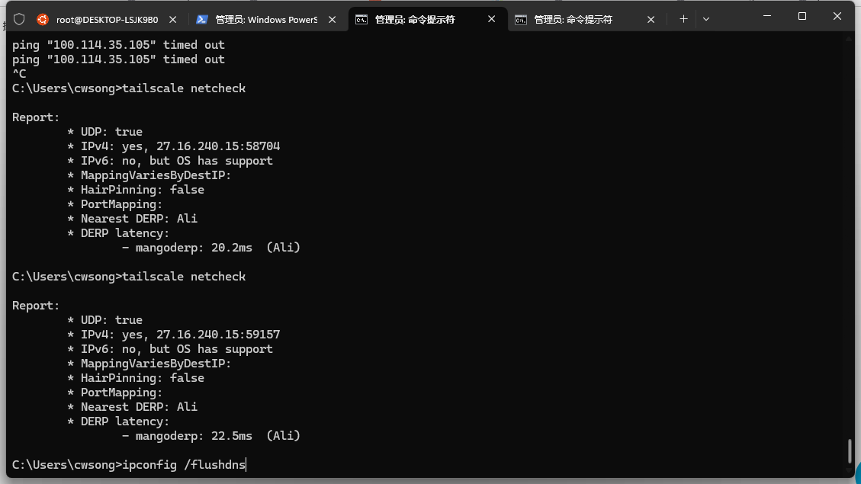Switch to the root@DESKTOP-LSJK9B0 tab

pos(107,20)
